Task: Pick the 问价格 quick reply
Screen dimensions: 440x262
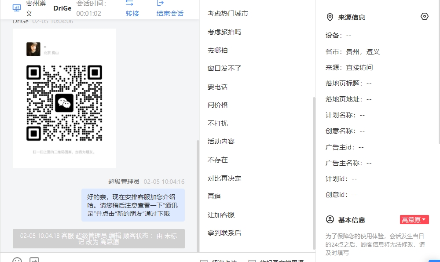Action: [217, 105]
